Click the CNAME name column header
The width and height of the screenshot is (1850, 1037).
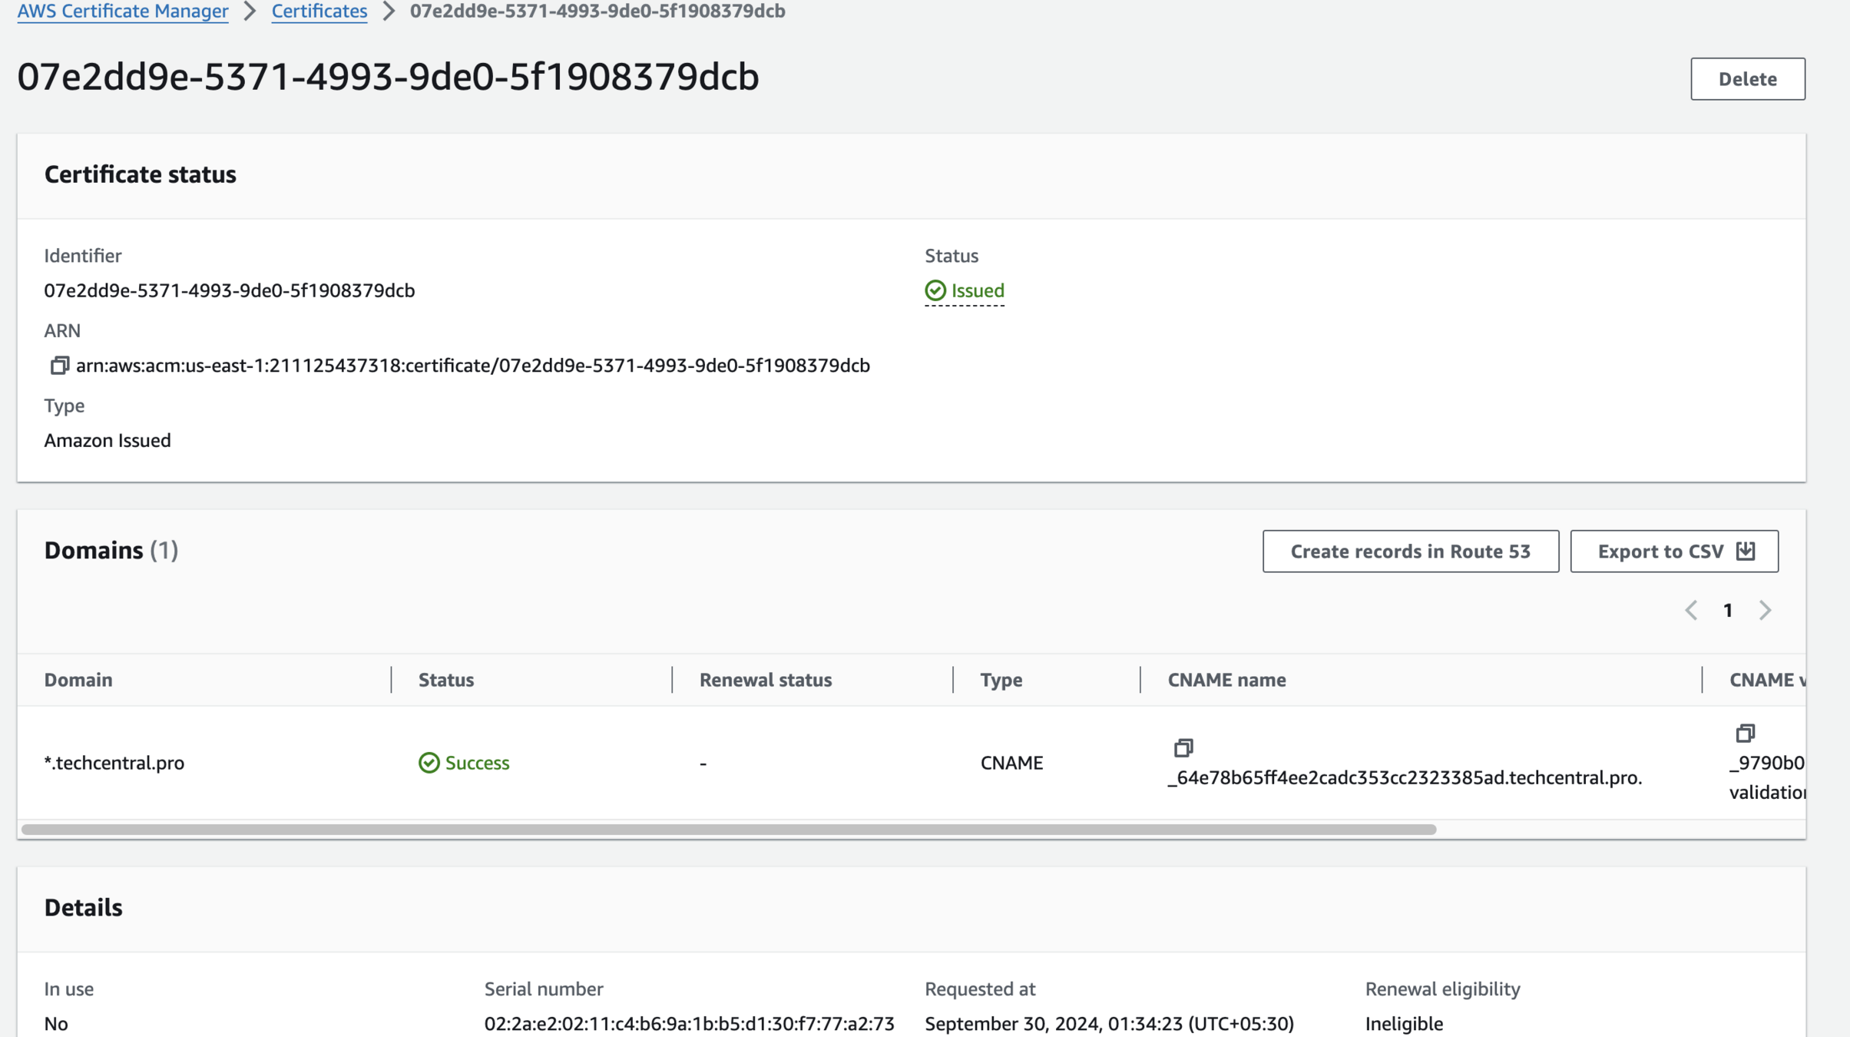pos(1226,680)
